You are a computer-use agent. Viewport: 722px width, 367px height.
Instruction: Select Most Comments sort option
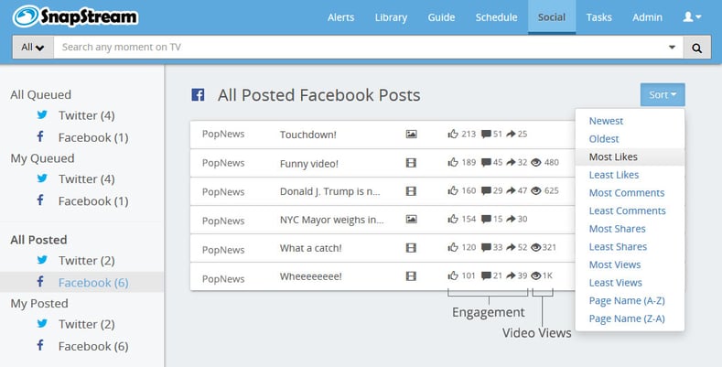(x=627, y=193)
